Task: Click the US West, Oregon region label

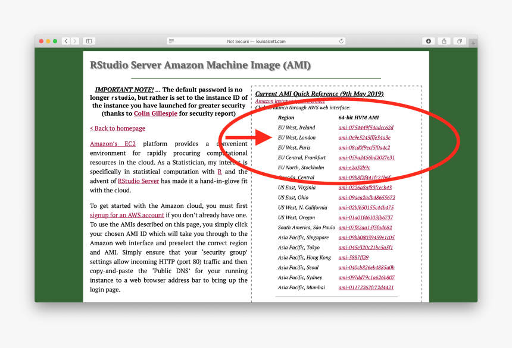Action: point(296,217)
